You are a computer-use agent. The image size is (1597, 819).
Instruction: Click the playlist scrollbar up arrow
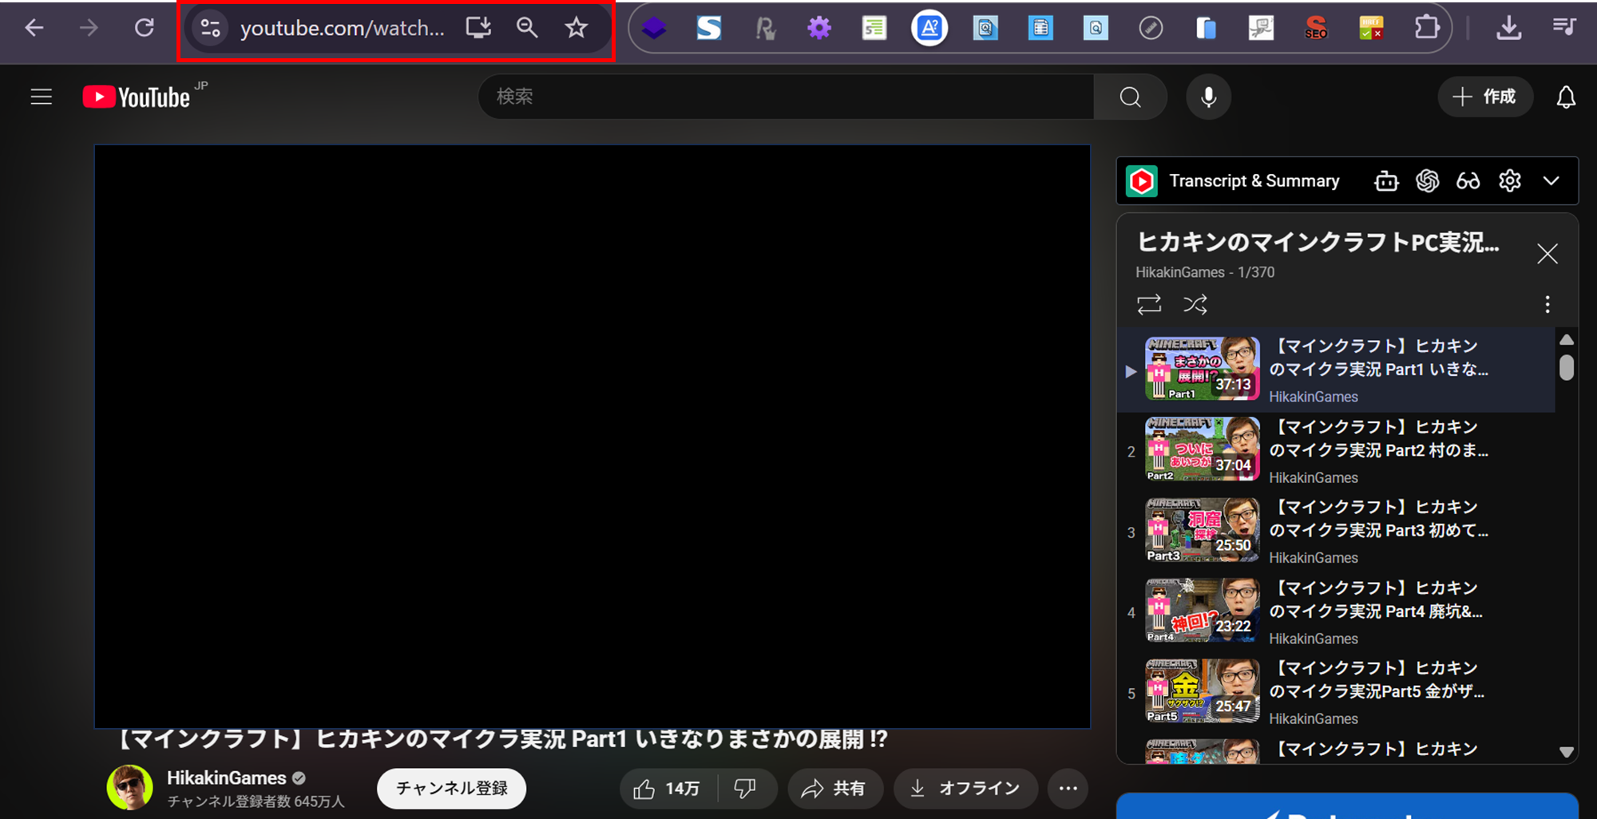[1567, 339]
